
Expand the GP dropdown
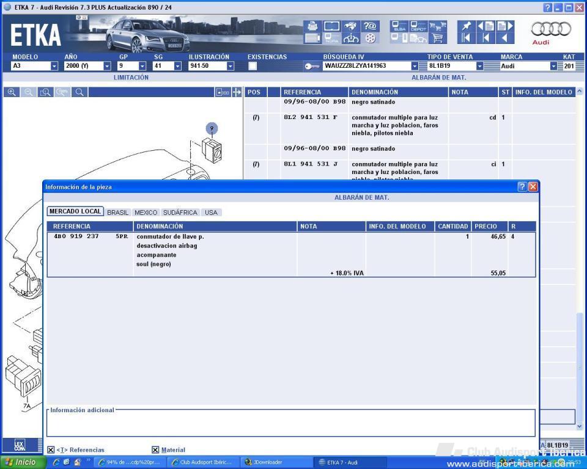click(x=142, y=66)
